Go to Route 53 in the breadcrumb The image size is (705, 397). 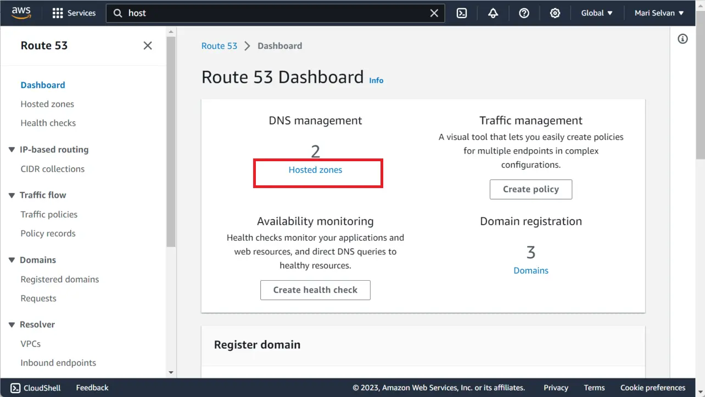point(219,46)
